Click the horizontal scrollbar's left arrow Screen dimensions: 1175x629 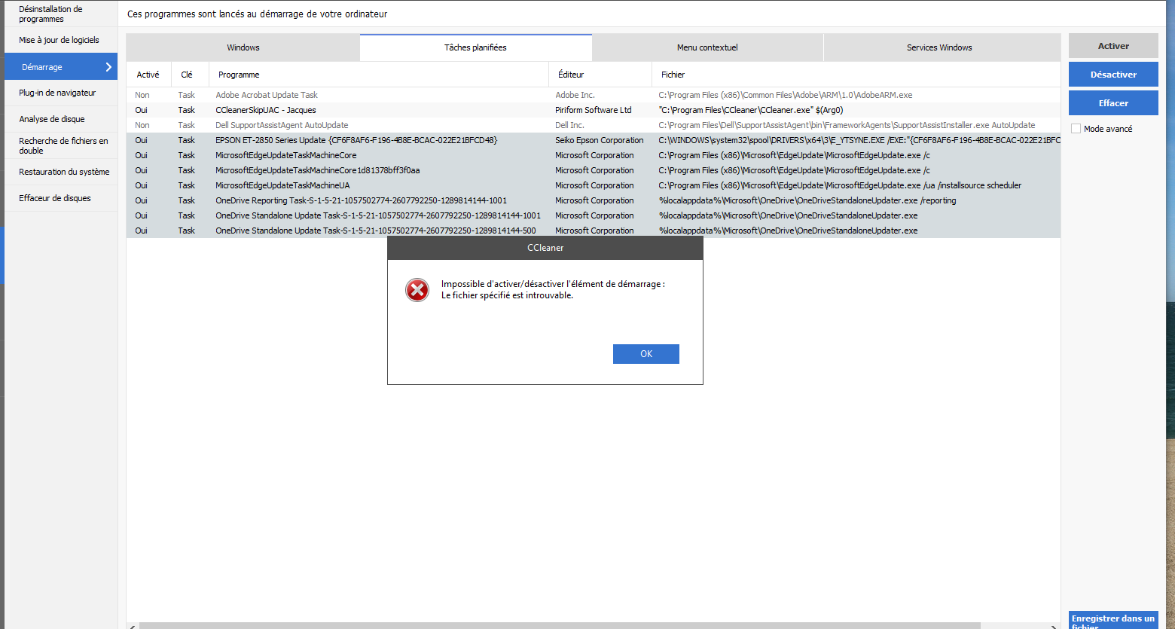point(133,625)
